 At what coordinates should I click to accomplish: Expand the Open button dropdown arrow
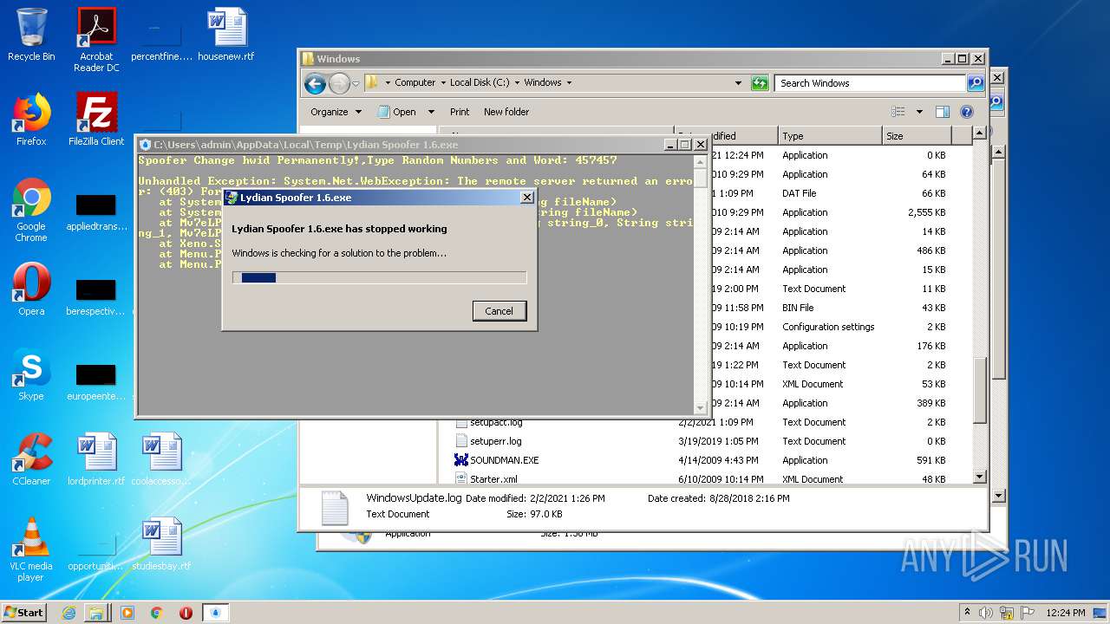[x=432, y=112]
